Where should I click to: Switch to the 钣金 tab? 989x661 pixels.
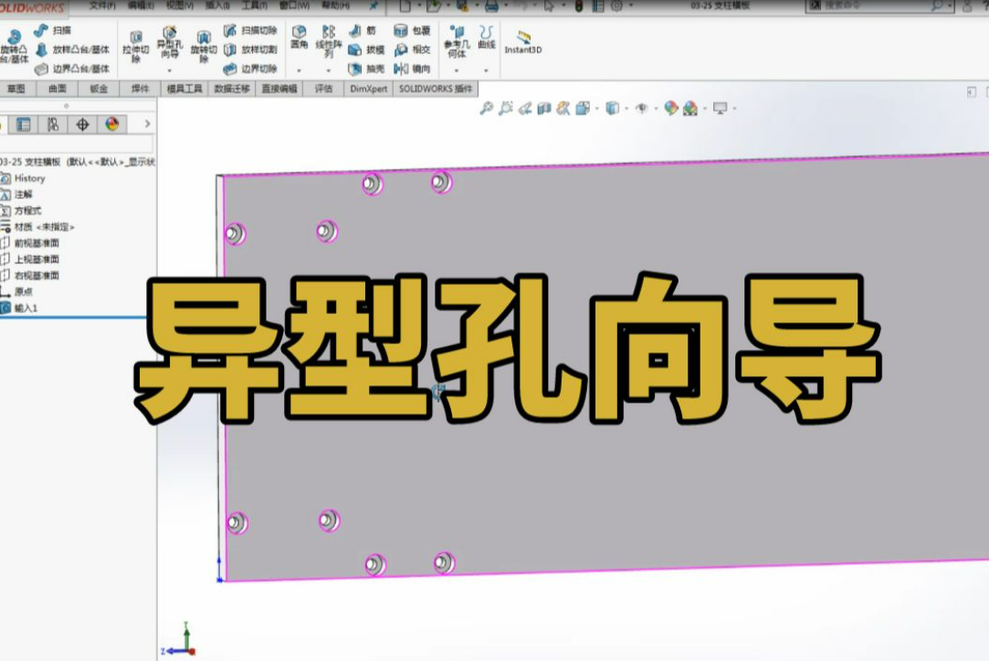pyautogui.click(x=95, y=89)
